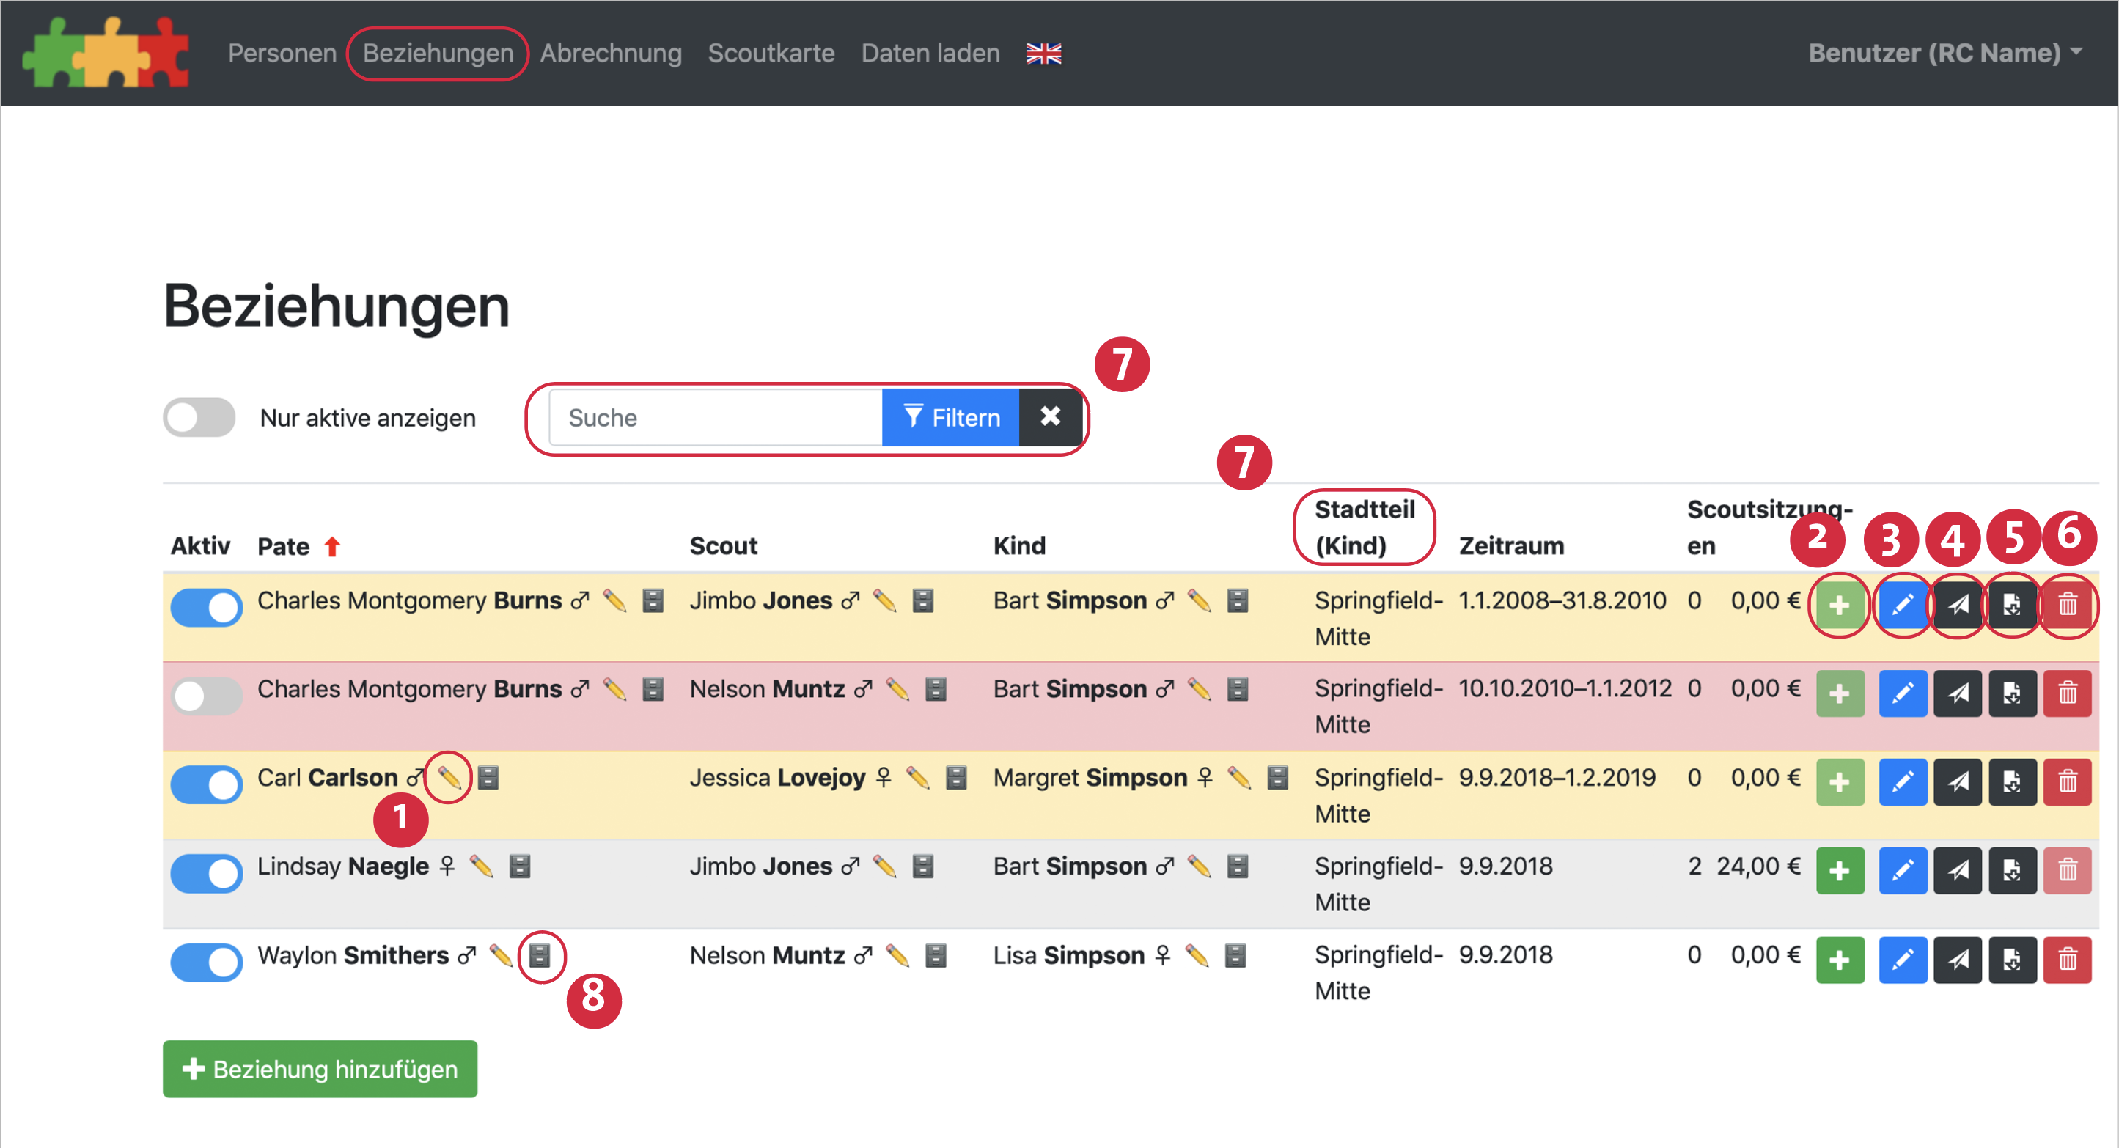Enable 'Nur aktive anzeigen' toggle

[x=199, y=418]
